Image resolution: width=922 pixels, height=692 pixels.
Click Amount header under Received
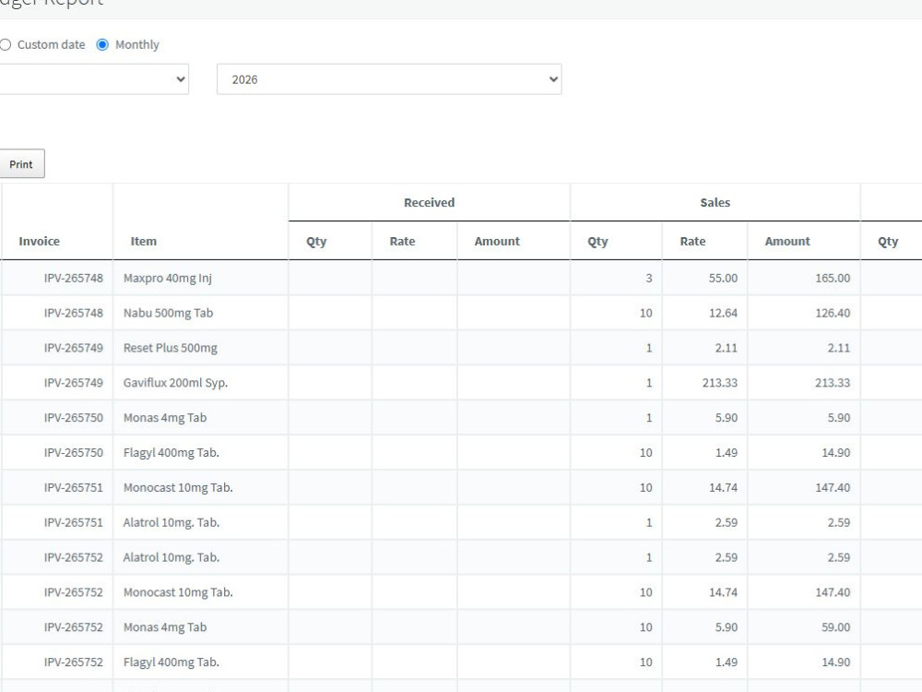pyautogui.click(x=497, y=241)
